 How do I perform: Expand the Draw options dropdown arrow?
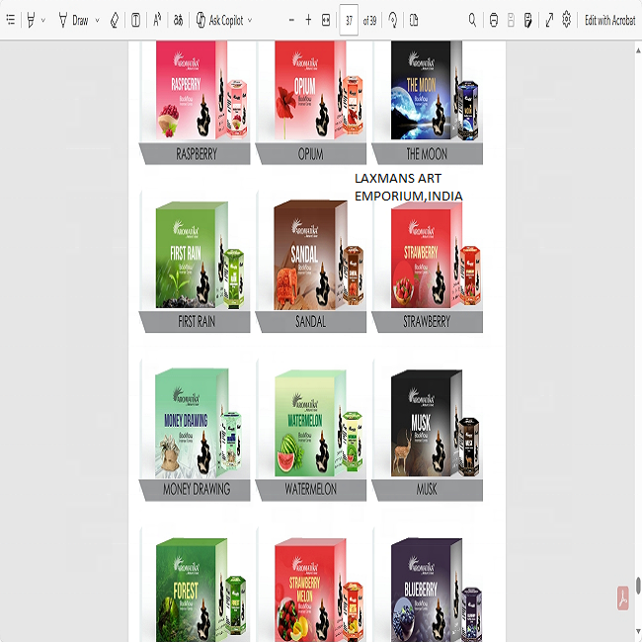coord(97,20)
